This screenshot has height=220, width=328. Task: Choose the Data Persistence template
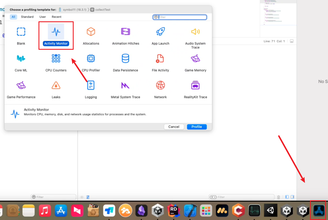126,62
